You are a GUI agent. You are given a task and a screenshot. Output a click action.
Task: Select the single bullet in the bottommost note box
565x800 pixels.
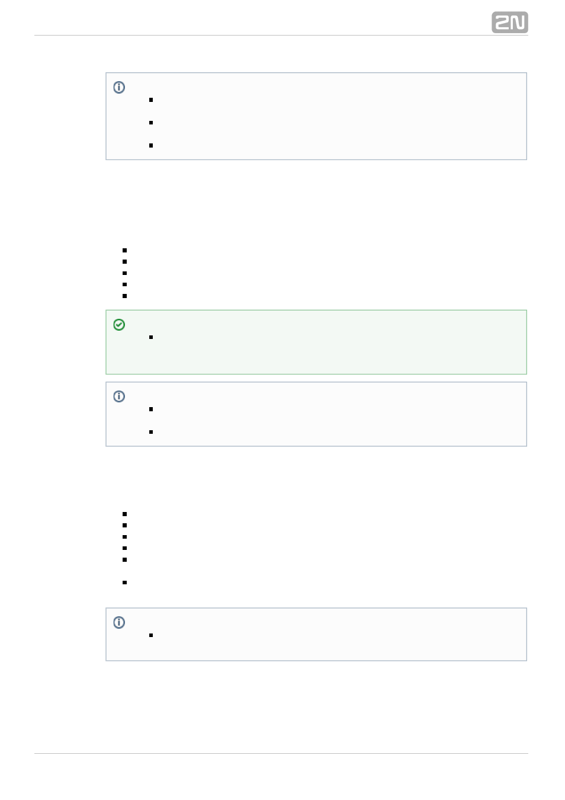[151, 635]
